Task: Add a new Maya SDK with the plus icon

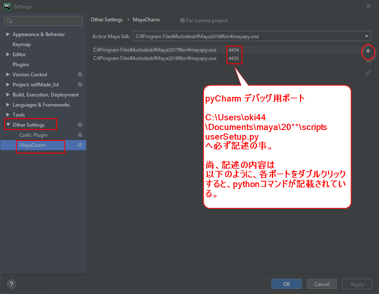Action: [368, 52]
